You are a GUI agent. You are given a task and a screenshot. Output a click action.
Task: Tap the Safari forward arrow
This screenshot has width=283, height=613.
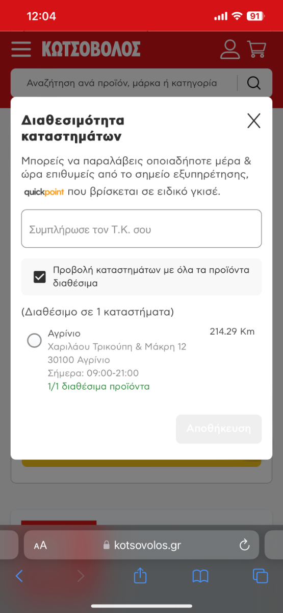pos(80,576)
